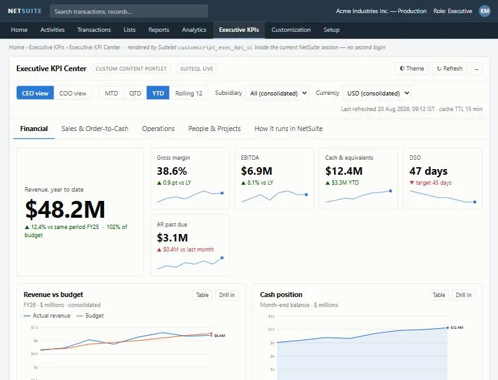This screenshot has width=498, height=380.
Task: Select the YTD period
Action: [158, 93]
